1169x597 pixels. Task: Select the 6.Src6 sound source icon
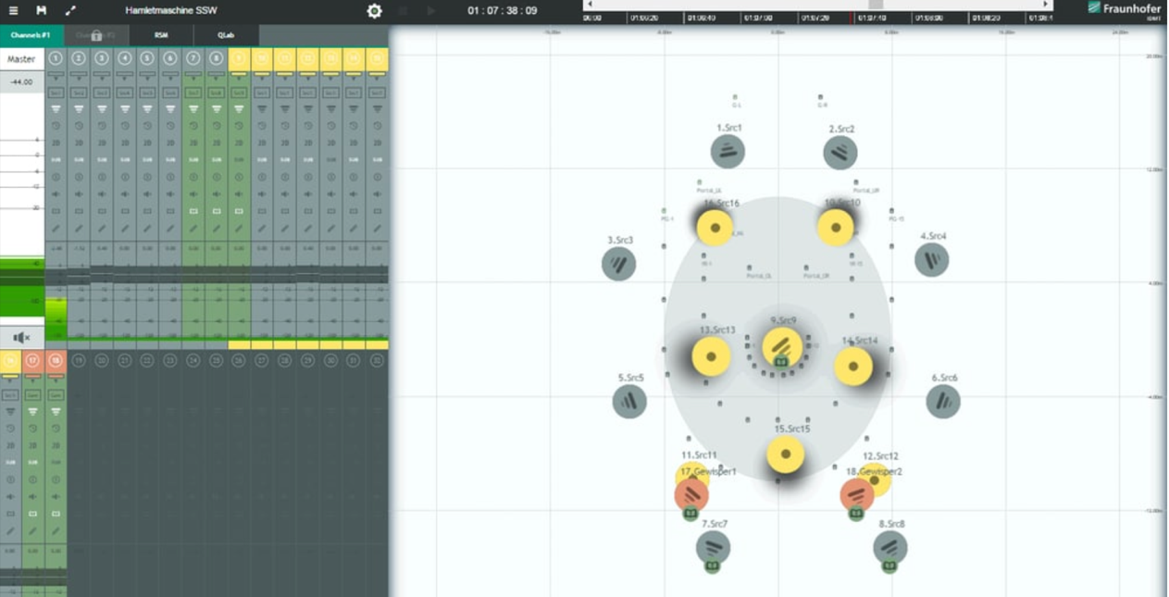[943, 402]
